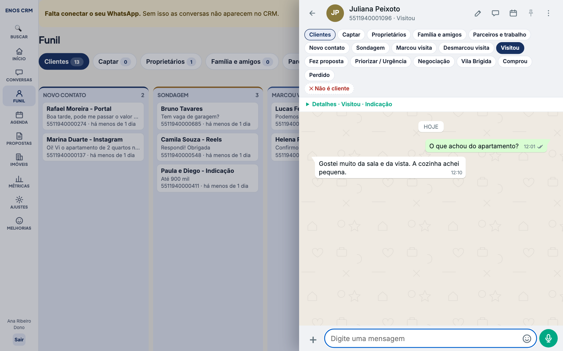Start recording with the microphone button

click(x=548, y=338)
